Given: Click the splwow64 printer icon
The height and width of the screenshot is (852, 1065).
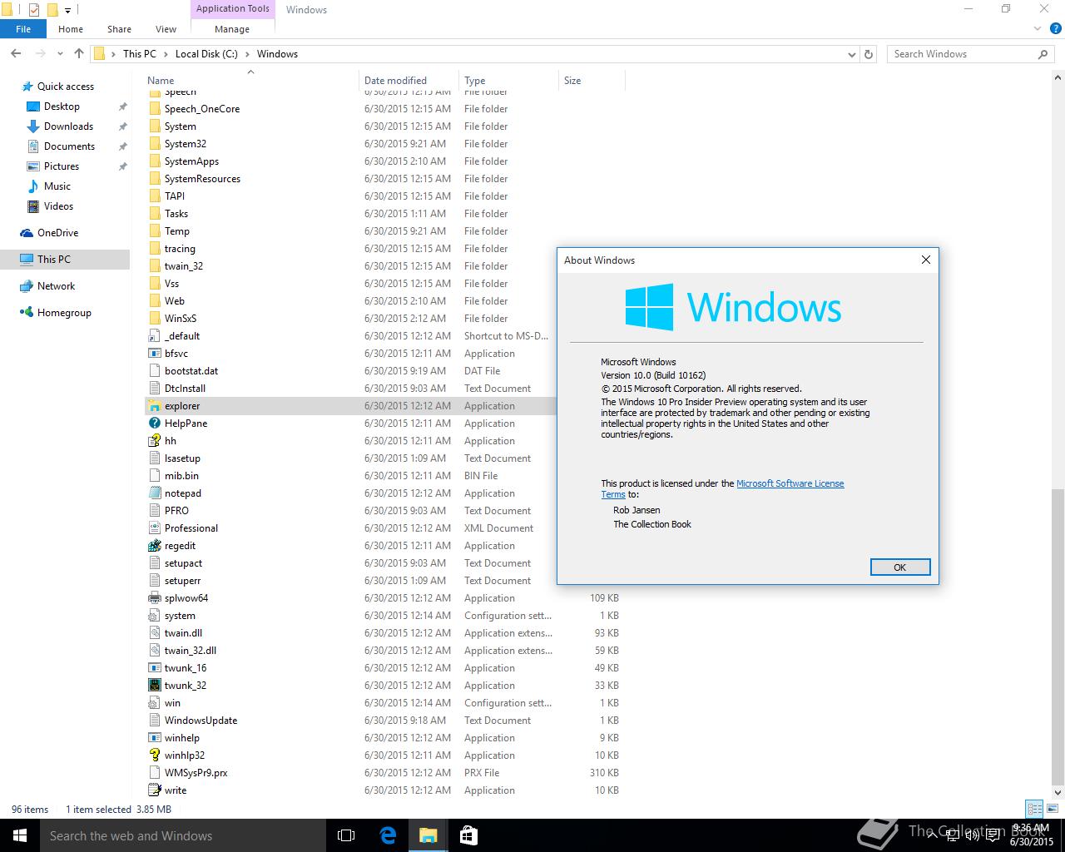Looking at the screenshot, I should click(154, 598).
